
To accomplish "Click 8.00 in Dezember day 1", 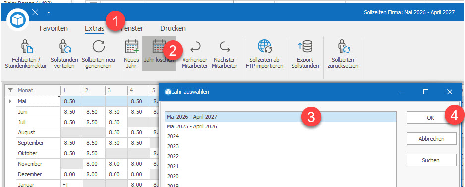I will point(71,174).
